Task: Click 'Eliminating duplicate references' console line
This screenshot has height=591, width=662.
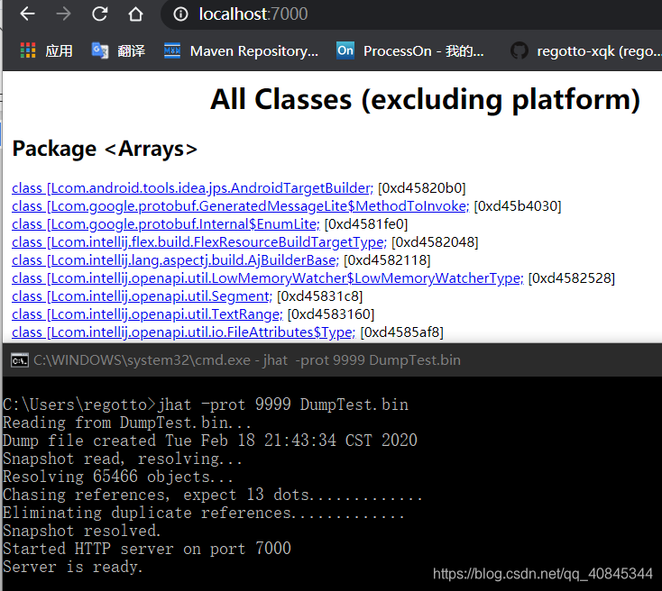Action: [x=204, y=513]
